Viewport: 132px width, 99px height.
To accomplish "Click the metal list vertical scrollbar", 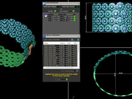I will (78, 48).
